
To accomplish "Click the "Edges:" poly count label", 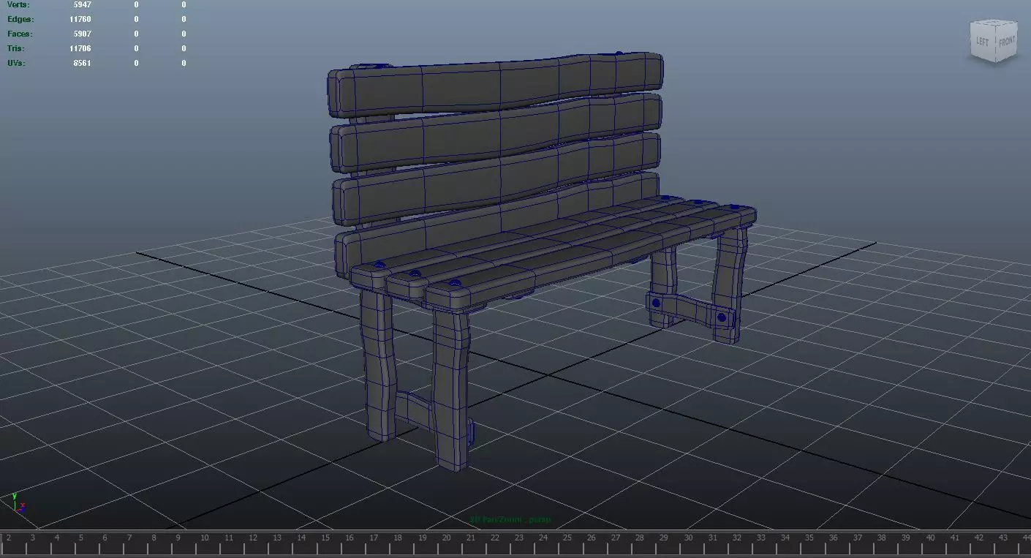I will (20, 19).
